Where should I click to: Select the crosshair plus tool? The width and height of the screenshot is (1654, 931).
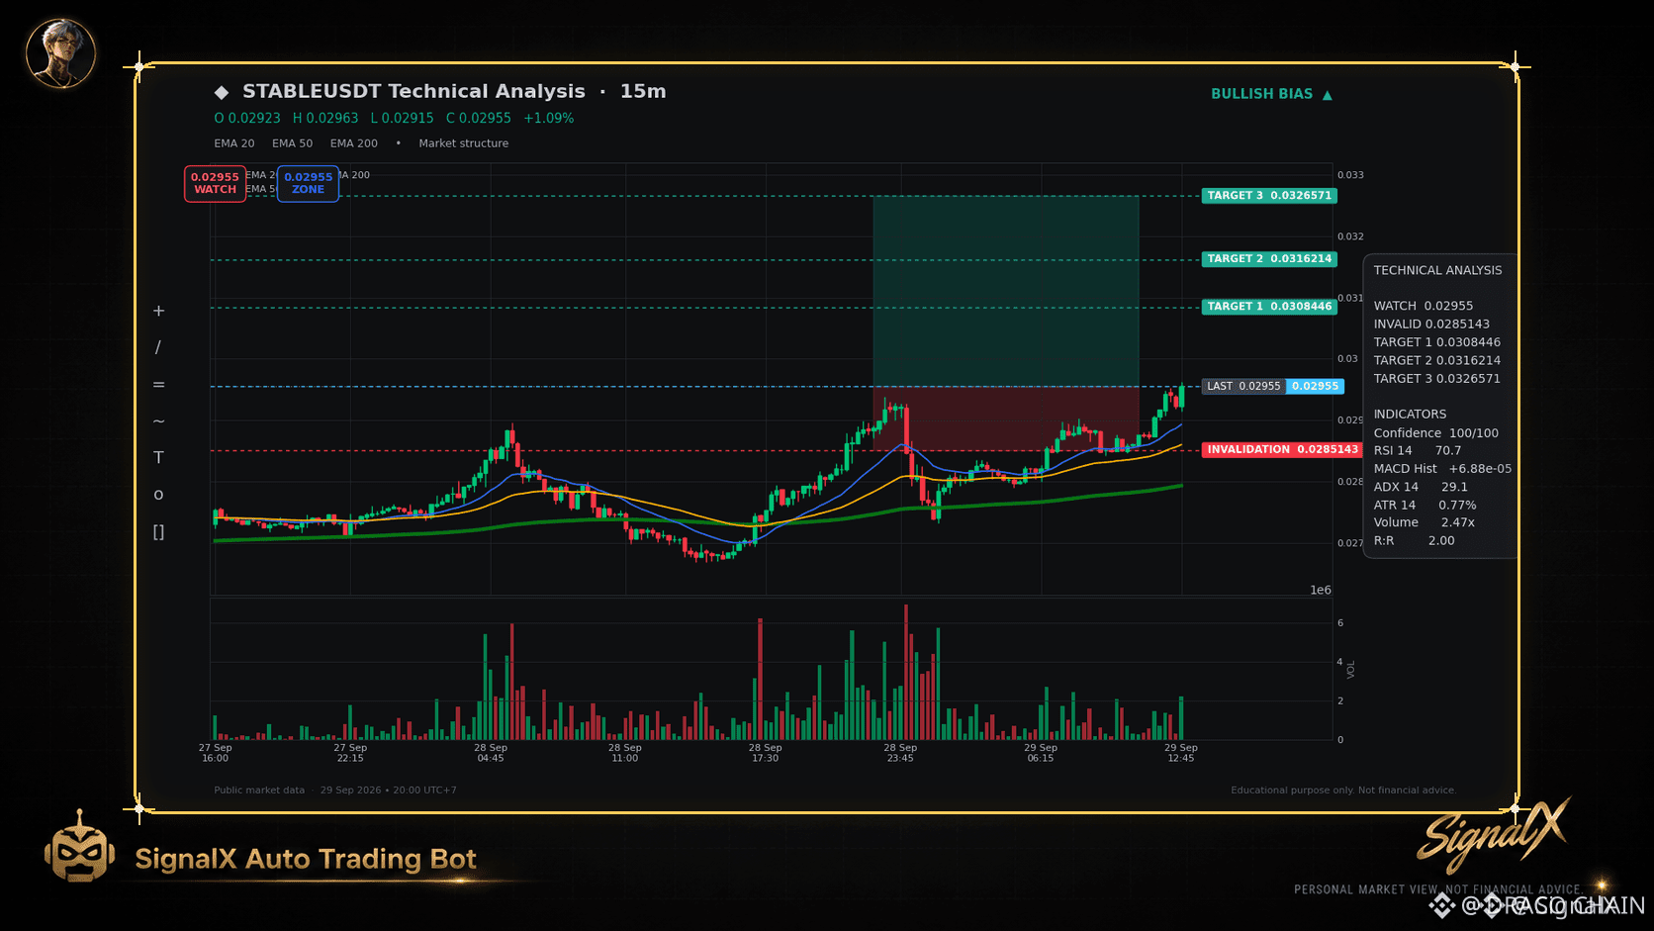click(x=158, y=311)
